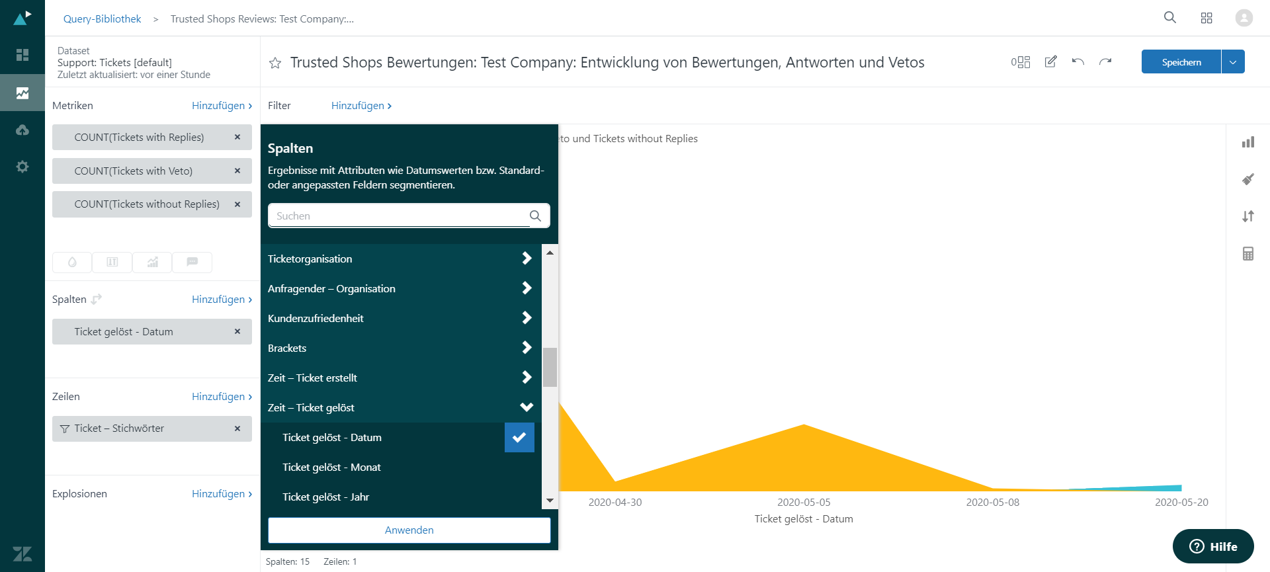Screen dimensions: 1270x572
Task: Open the Metriken Hinzufügen panel
Action: pos(222,105)
